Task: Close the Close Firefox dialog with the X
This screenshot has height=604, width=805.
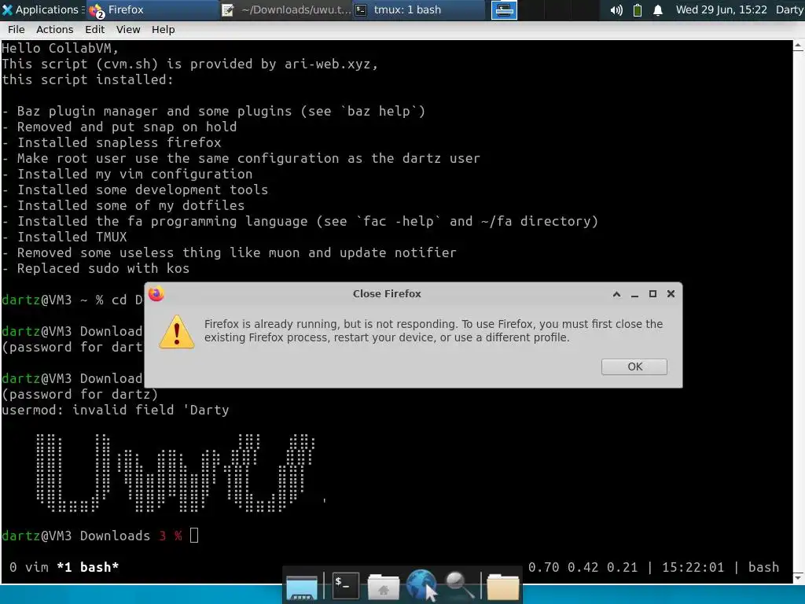Action: (x=671, y=294)
